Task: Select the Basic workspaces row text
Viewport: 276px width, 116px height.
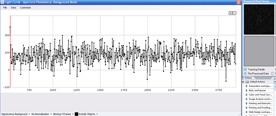Action: coord(257,90)
